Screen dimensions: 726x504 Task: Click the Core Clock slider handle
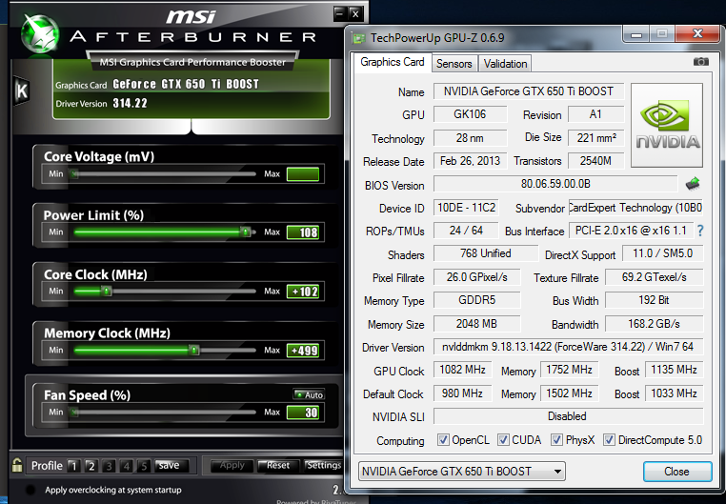point(107,292)
